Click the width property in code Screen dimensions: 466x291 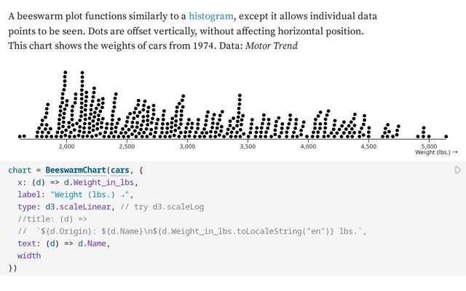click(29, 255)
